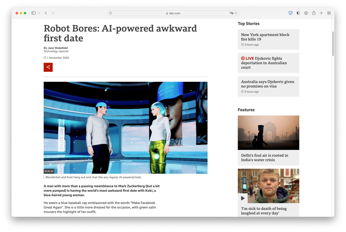Screen dimensions: 346x232
Task: Open the Delhi foul air thumbnail
Action: (x=268, y=133)
